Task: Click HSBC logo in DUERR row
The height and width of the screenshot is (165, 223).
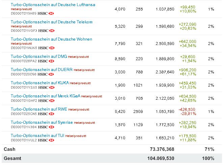Action: (x=46, y=74)
